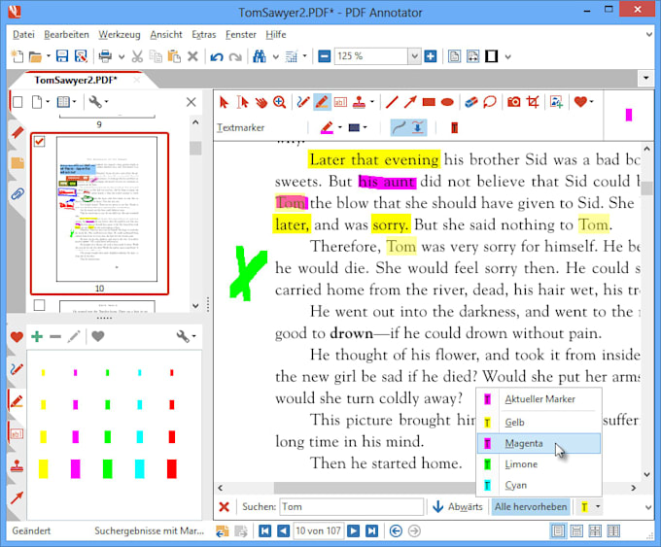This screenshot has width=661, height=547.
Task: Select the stamp tool
Action: tap(359, 102)
